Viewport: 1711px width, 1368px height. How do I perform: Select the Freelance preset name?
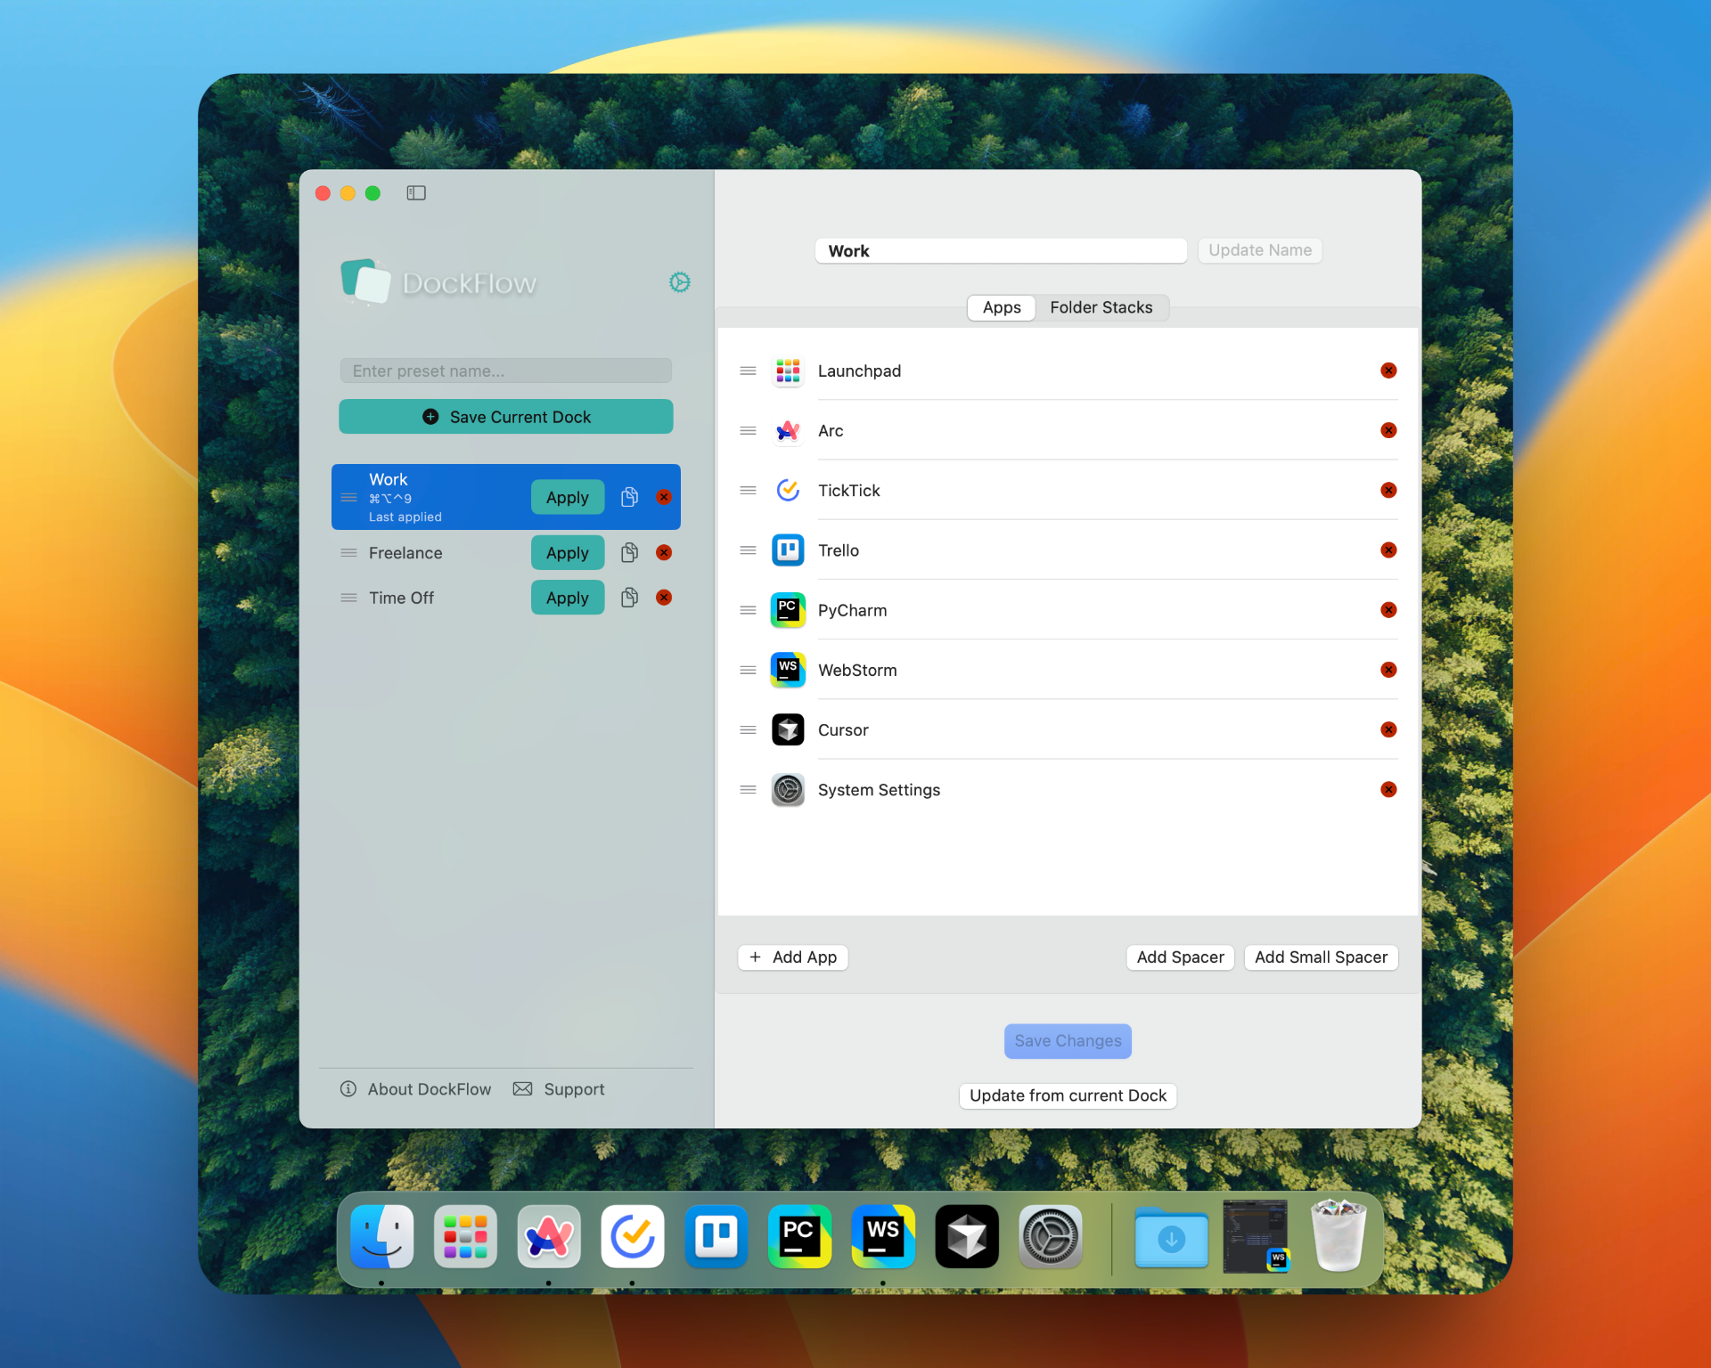[x=405, y=553]
